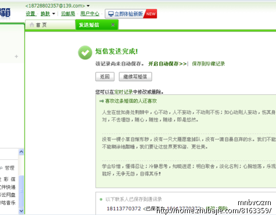Viewport: 276px width, 215px height.
Task: Click 保存到珍藏记录 link
Action: 209,64
